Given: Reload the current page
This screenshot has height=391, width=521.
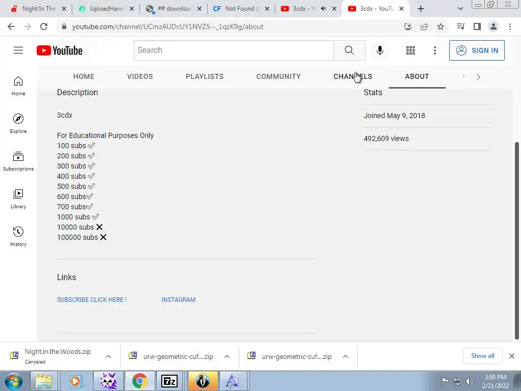Looking at the screenshot, I should pos(44,26).
